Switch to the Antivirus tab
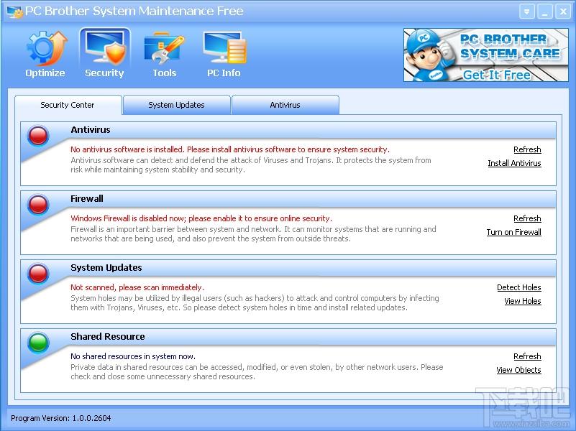 [x=285, y=105]
